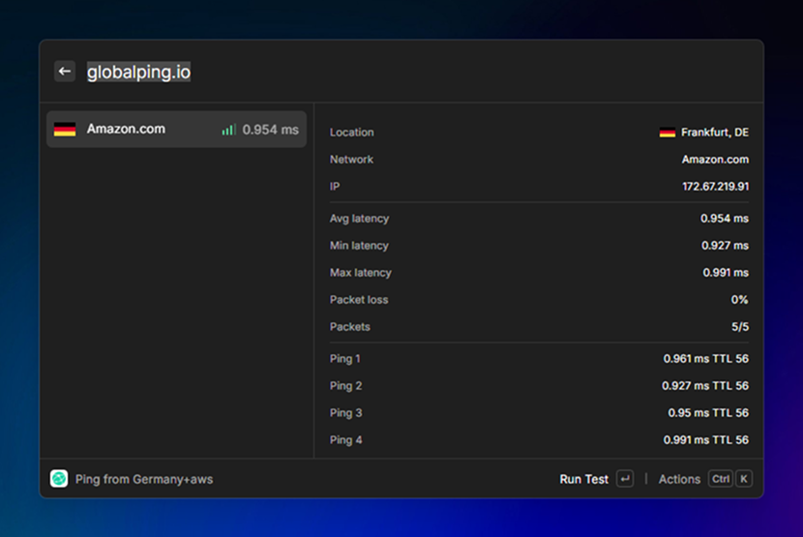Click the Packet loss value 0%

click(x=739, y=300)
